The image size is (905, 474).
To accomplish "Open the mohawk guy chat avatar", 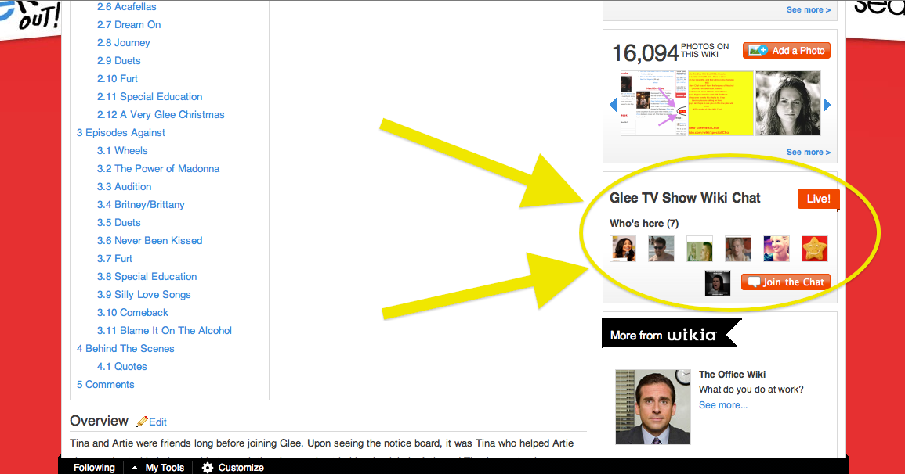I will pyautogui.click(x=700, y=249).
